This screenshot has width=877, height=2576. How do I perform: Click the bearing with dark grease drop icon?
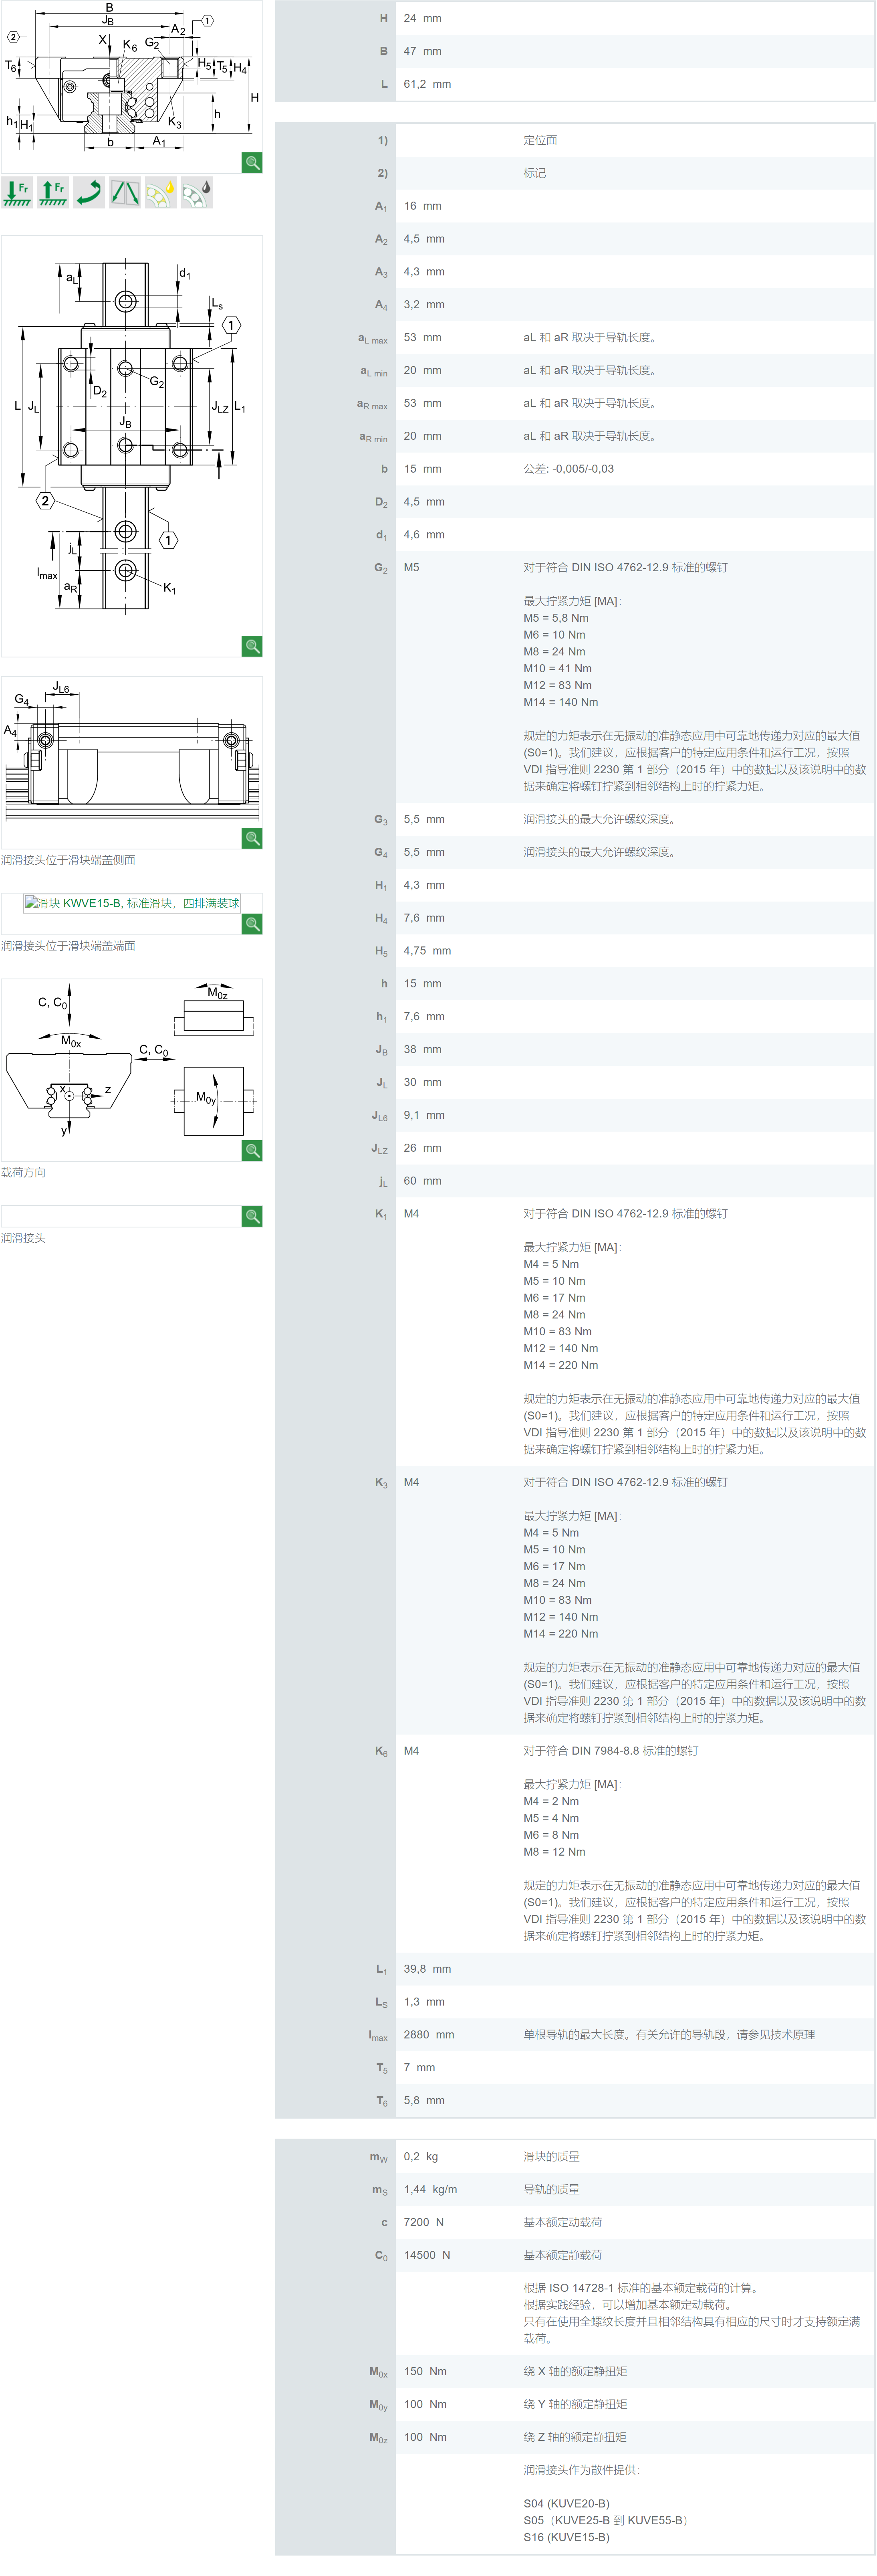tap(197, 192)
